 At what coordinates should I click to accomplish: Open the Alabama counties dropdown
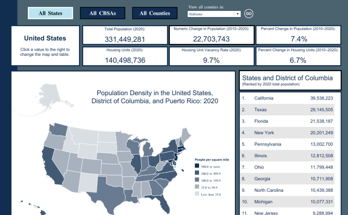[214, 14]
